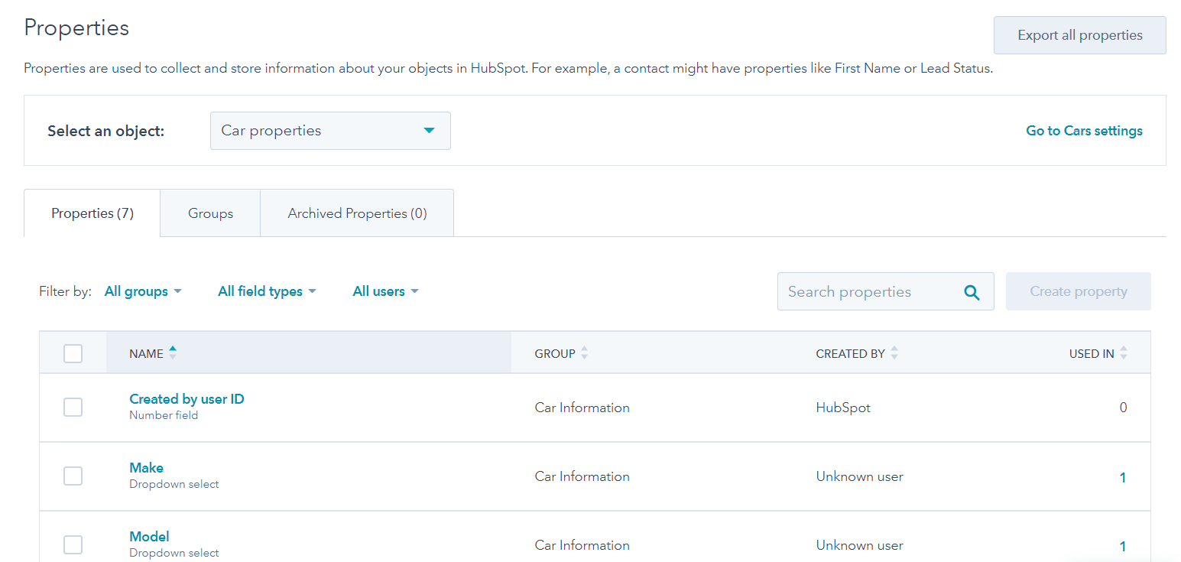Sort by Group column arrows

point(584,353)
